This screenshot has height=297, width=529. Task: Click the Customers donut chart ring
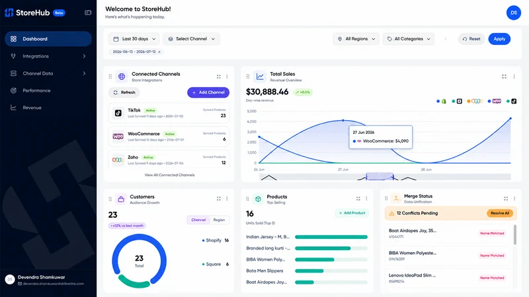[139, 261]
